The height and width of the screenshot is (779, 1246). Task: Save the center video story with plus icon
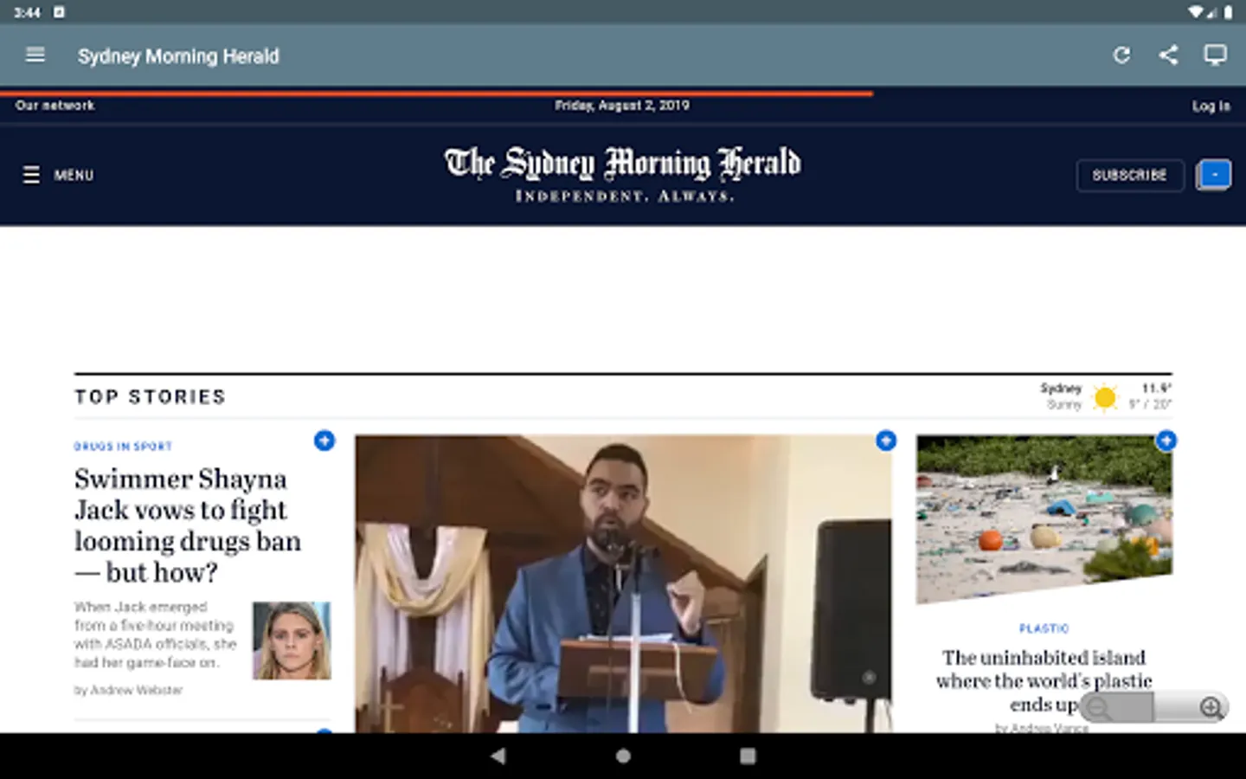point(885,441)
